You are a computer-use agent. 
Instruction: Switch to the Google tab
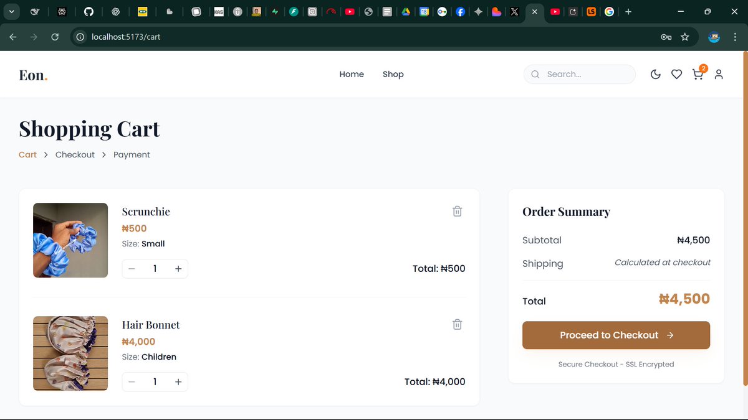coord(609,11)
